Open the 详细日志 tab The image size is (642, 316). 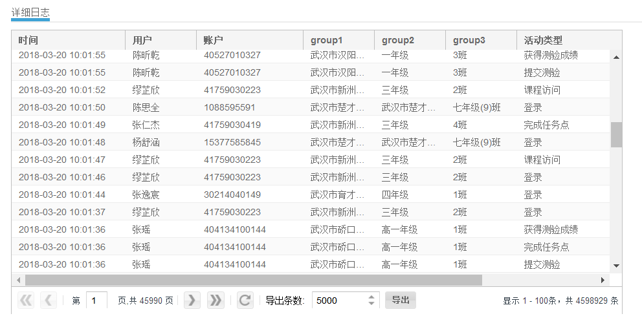pyautogui.click(x=30, y=12)
